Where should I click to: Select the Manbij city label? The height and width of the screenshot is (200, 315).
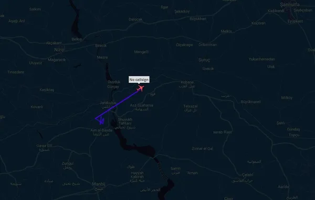(x=99, y=184)
